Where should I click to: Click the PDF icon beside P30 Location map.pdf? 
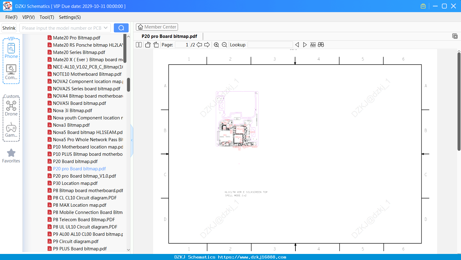(50, 183)
